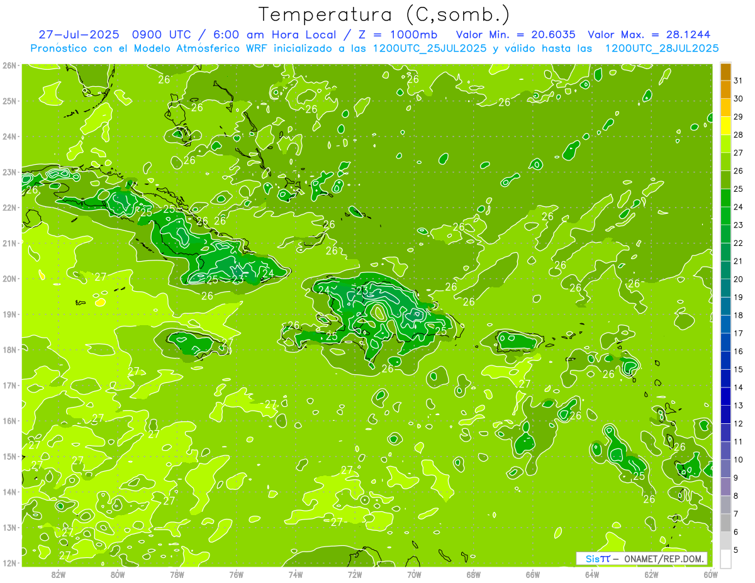
Task: Click the "Valor Max. = 28.1244" readout
Action: 649,35
